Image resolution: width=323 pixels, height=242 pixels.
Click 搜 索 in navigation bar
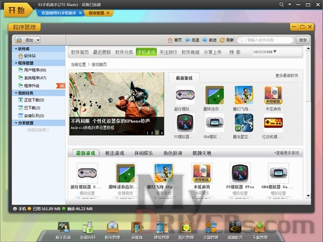[x=235, y=52]
